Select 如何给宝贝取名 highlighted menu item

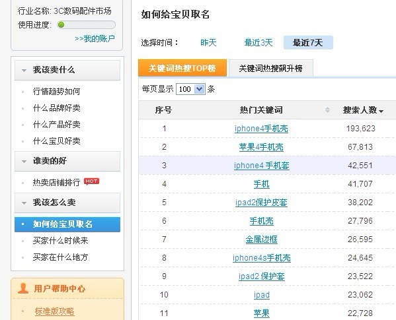[x=67, y=224]
